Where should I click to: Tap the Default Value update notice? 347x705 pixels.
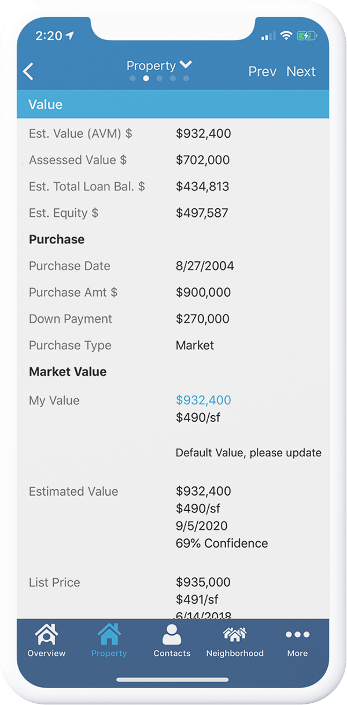[249, 452]
